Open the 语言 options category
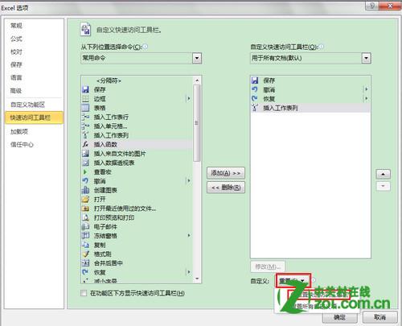 pyautogui.click(x=34, y=77)
